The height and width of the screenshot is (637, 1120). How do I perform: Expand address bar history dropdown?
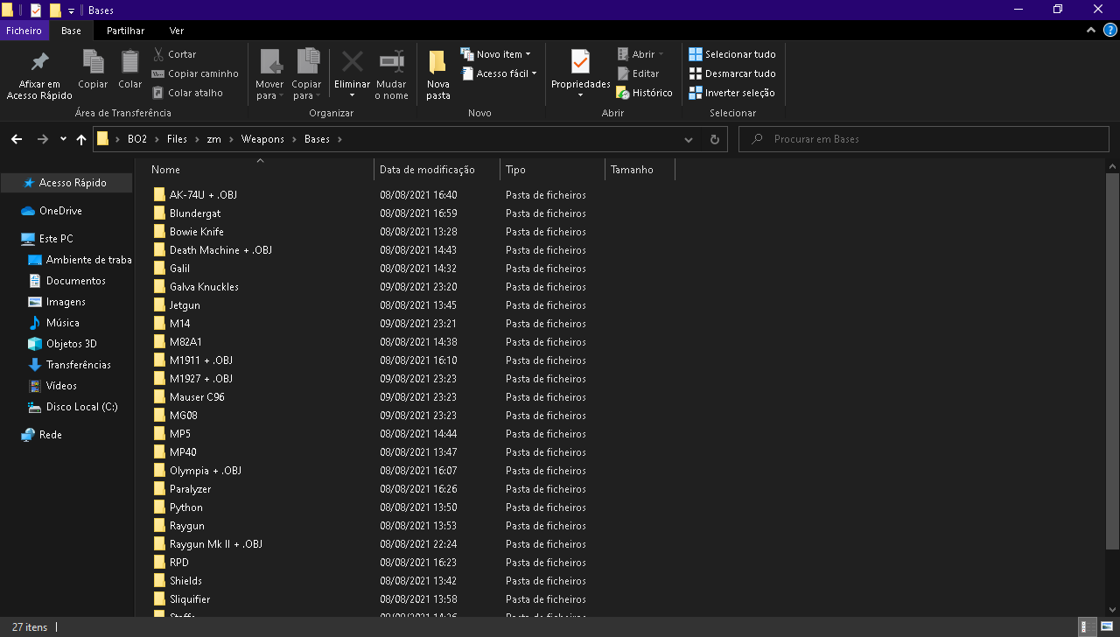pyautogui.click(x=689, y=139)
